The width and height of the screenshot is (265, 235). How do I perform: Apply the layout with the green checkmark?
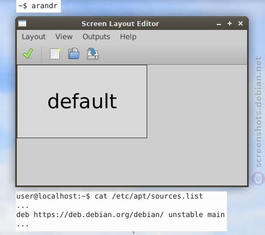tap(28, 53)
